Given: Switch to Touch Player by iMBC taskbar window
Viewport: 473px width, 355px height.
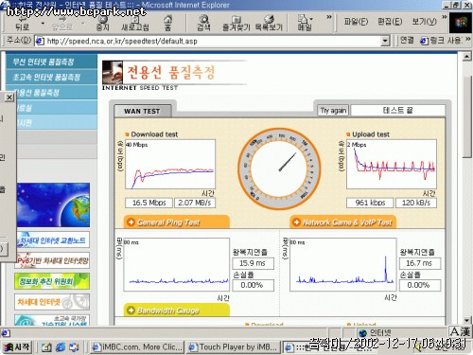Looking at the screenshot, I should (x=234, y=347).
